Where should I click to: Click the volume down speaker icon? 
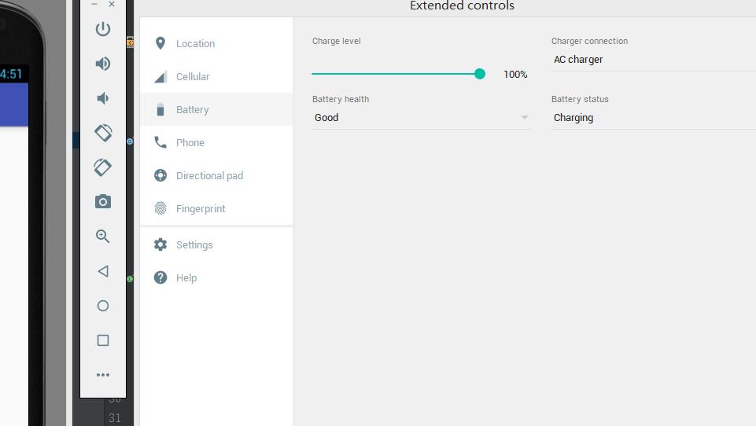[x=103, y=98]
